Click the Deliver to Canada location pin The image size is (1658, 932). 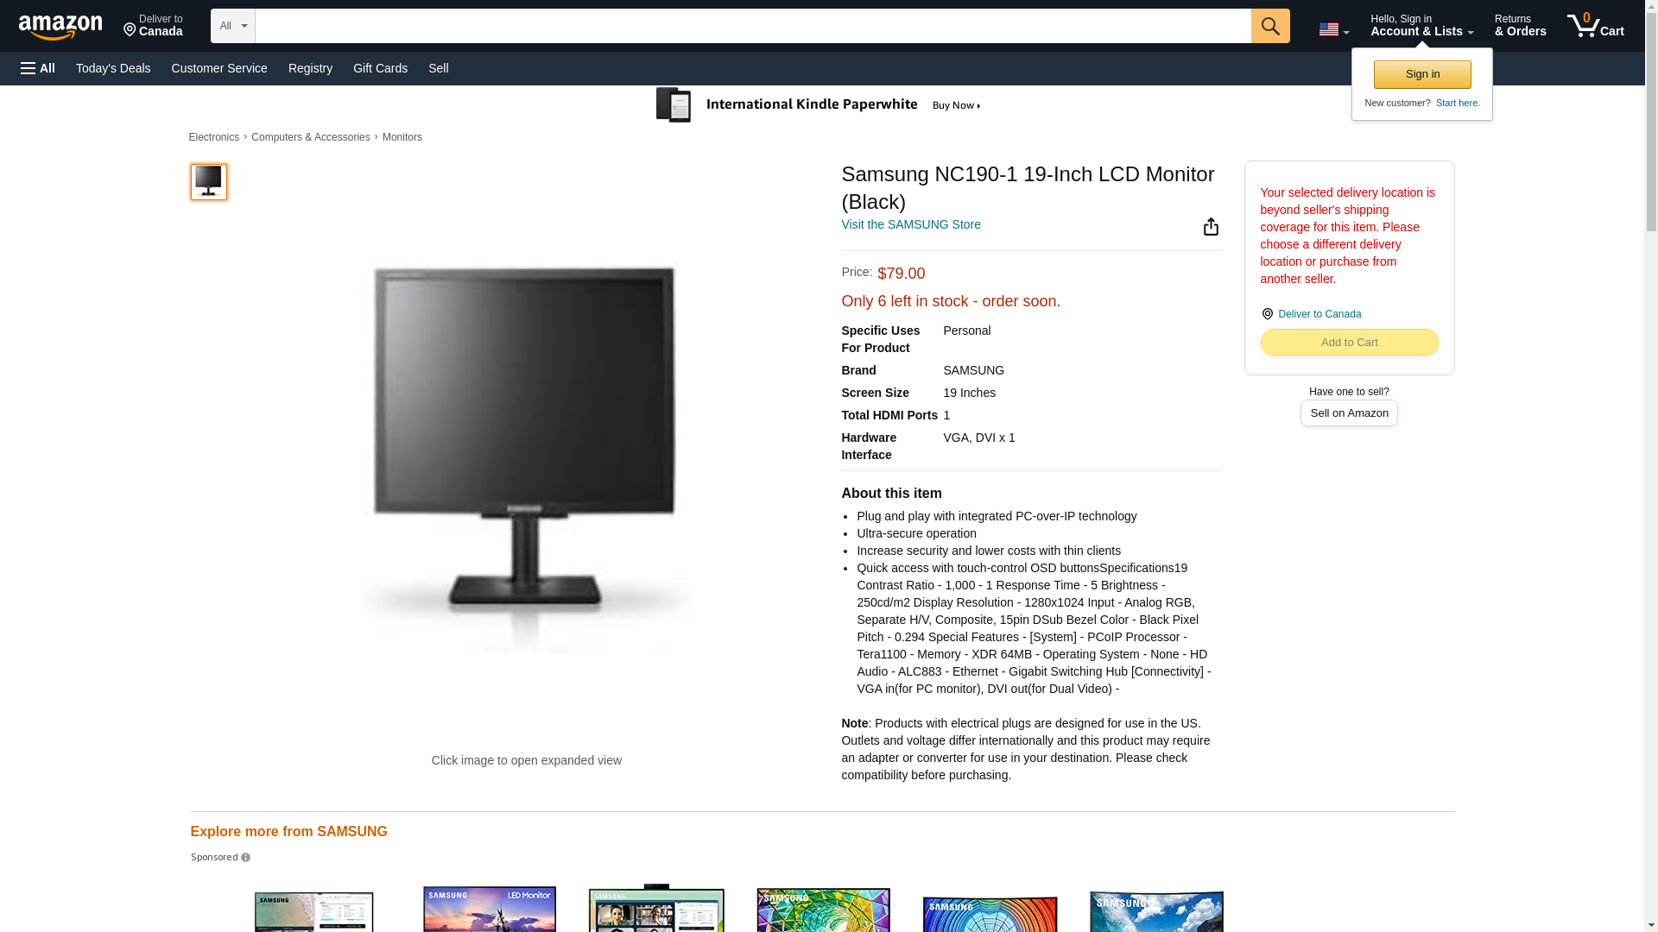(x=1267, y=314)
